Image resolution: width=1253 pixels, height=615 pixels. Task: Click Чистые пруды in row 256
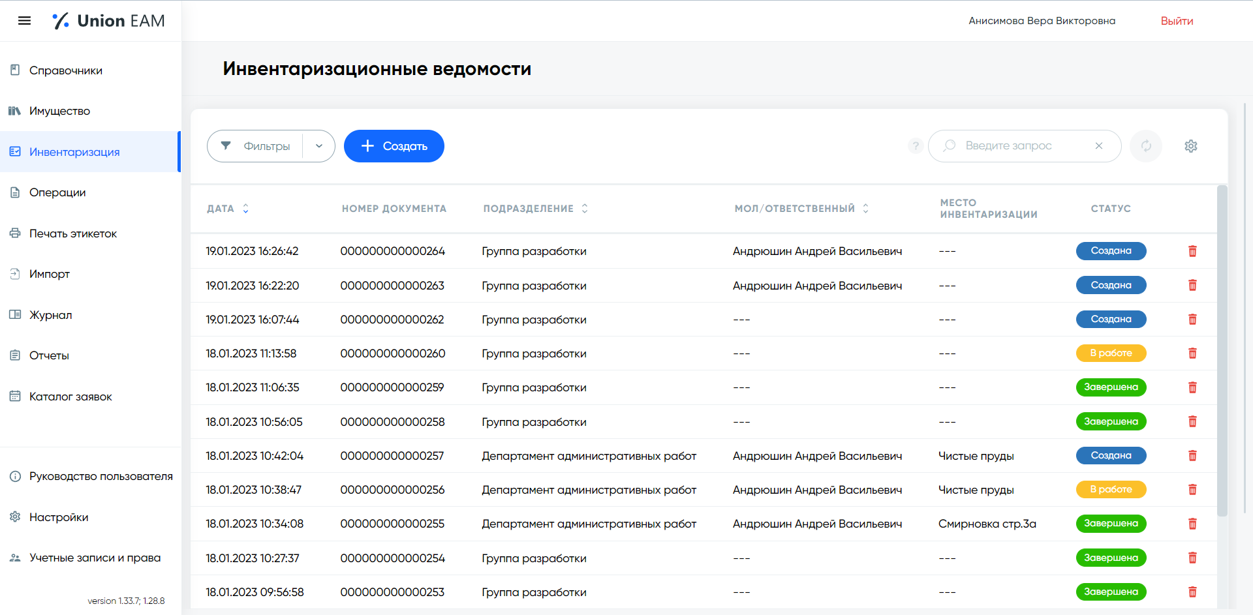click(x=976, y=490)
